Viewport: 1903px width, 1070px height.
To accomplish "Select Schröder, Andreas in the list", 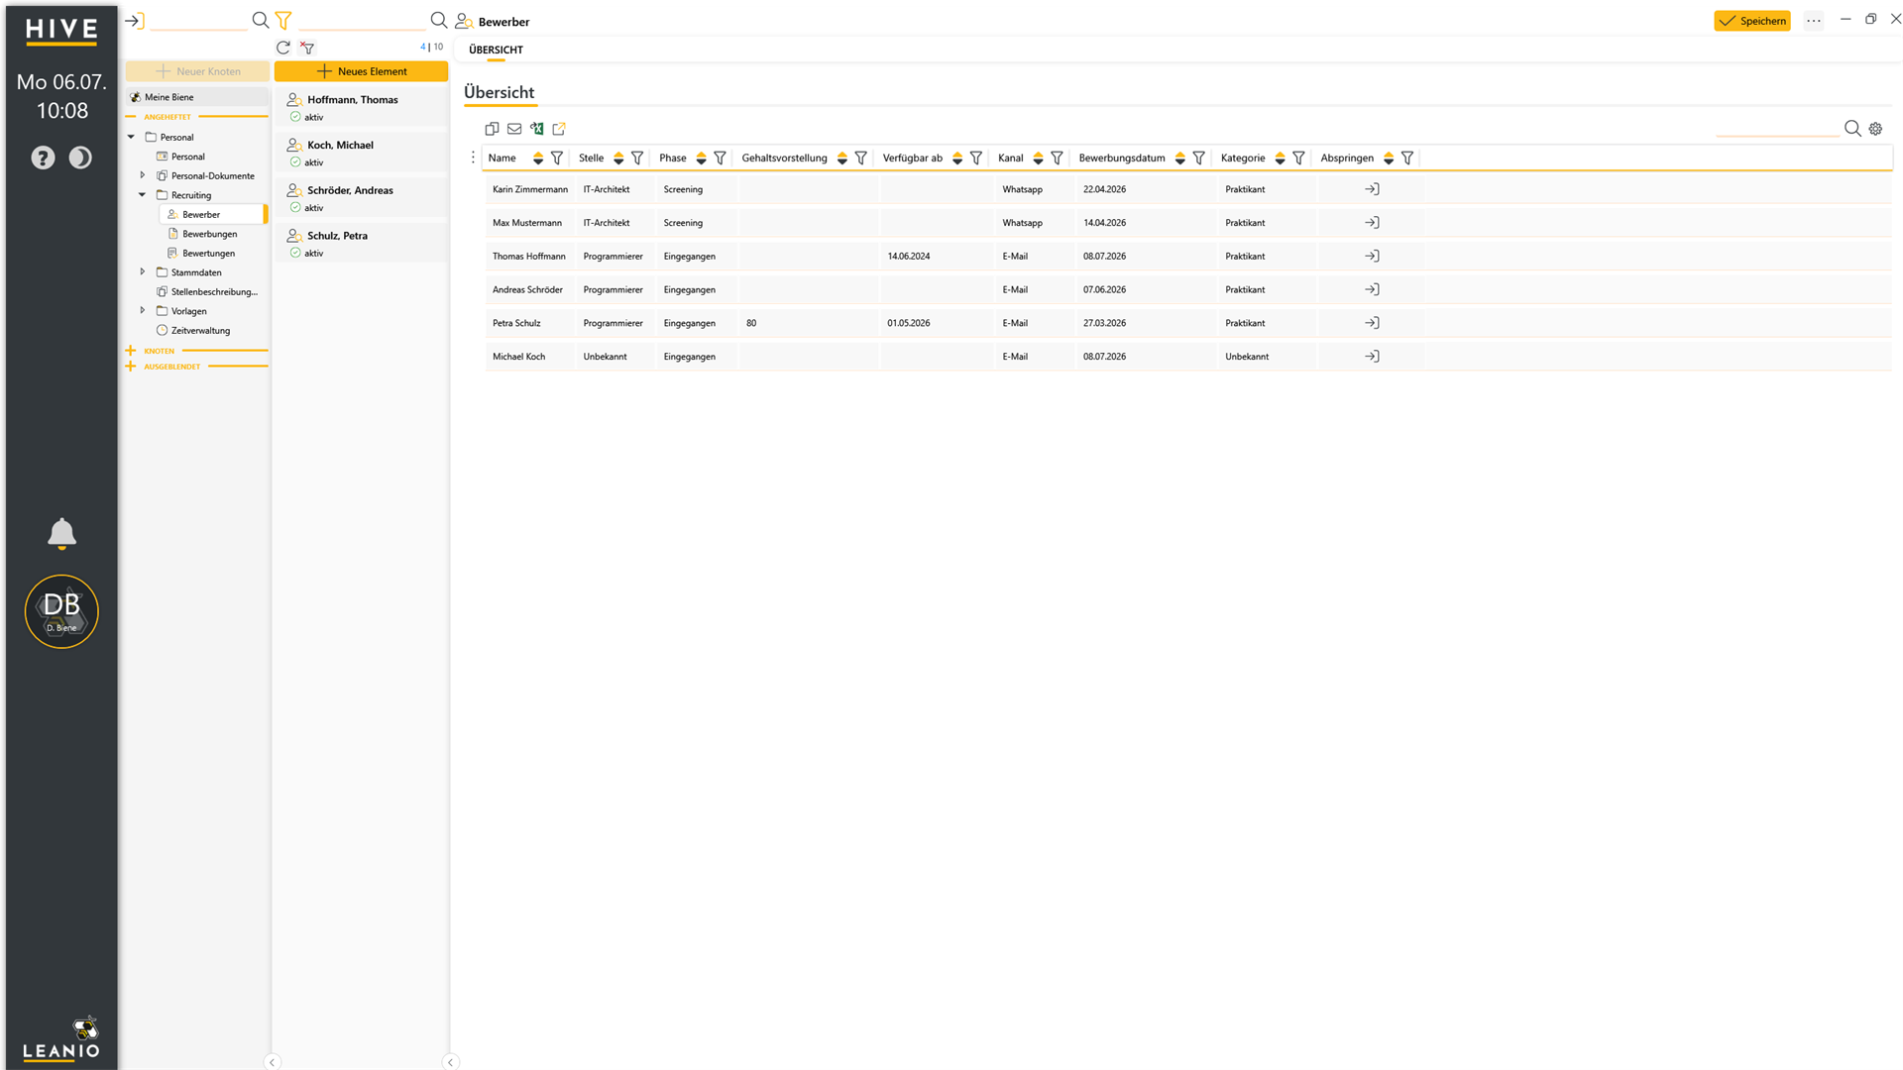I will click(x=361, y=198).
